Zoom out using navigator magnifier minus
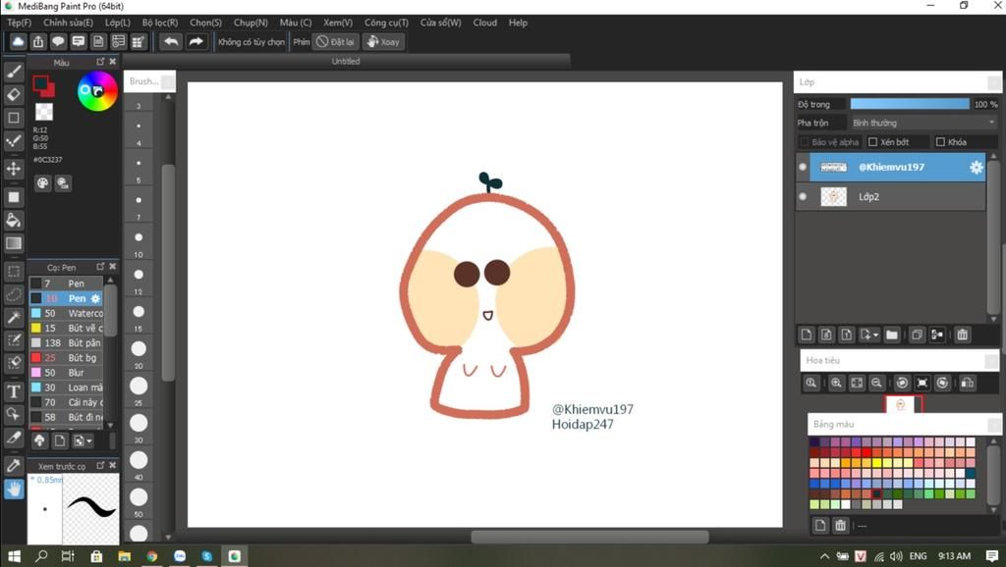Screen dimensions: 1006x567 click(876, 384)
